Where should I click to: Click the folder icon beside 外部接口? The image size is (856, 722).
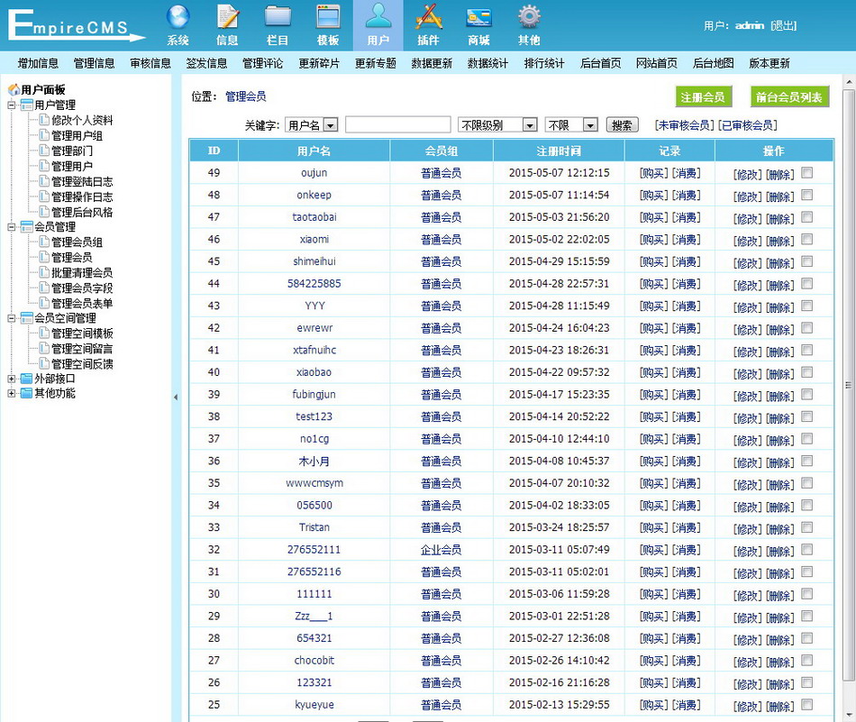click(26, 379)
